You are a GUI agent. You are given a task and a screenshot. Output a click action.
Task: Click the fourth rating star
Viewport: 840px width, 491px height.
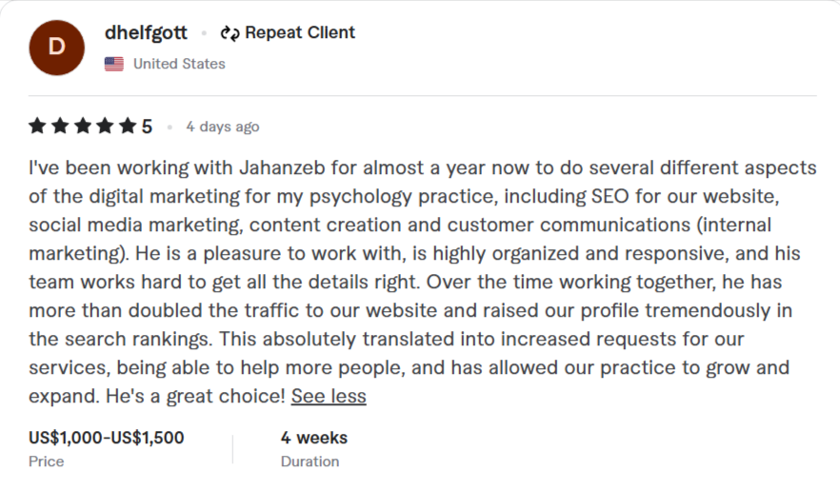[x=105, y=127]
